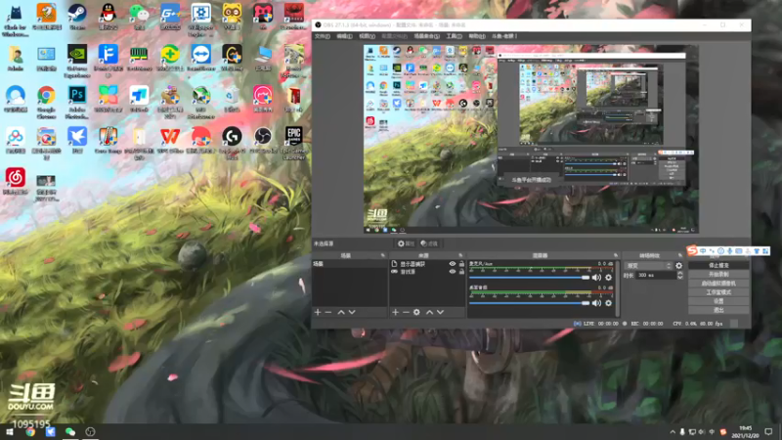Viewport: 782px width, 440px height.
Task: Open the 帮助(H) menu in OBS
Action: [x=477, y=36]
